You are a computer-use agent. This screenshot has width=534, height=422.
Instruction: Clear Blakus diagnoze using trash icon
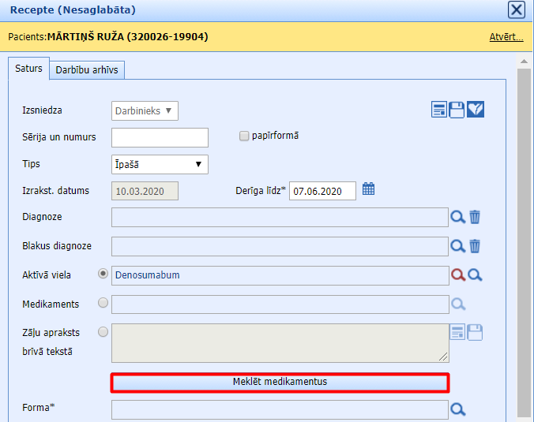click(475, 246)
